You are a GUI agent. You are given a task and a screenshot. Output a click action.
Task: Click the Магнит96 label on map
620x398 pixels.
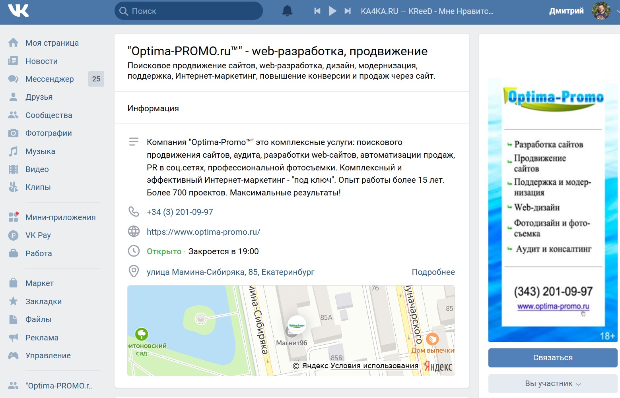(x=292, y=343)
